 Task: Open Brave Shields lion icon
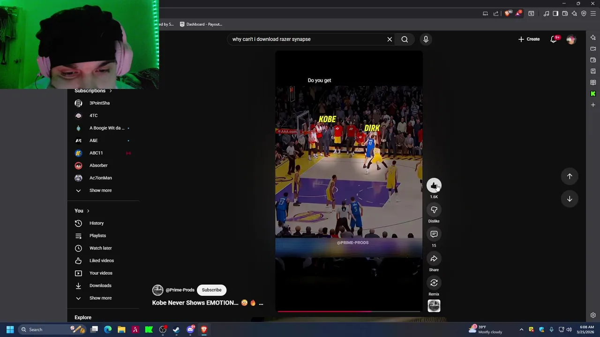pyautogui.click(x=507, y=14)
